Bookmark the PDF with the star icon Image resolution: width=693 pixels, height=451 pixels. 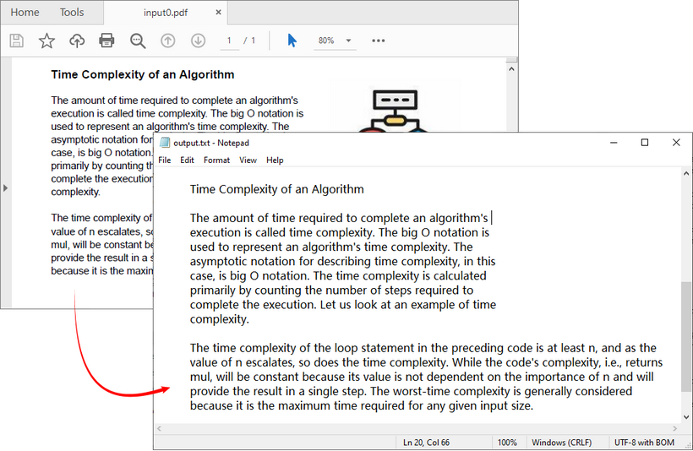click(x=46, y=41)
